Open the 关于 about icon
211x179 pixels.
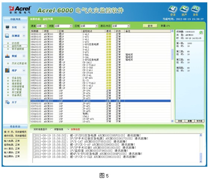[x=7, y=102]
